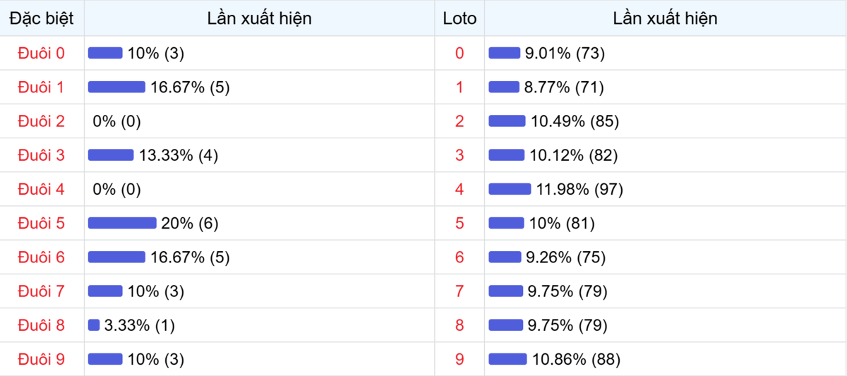Click the "Đặc biệt" column header

click(x=42, y=19)
